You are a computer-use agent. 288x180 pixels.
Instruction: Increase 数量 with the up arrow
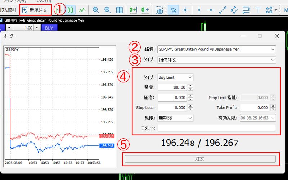click(190, 86)
